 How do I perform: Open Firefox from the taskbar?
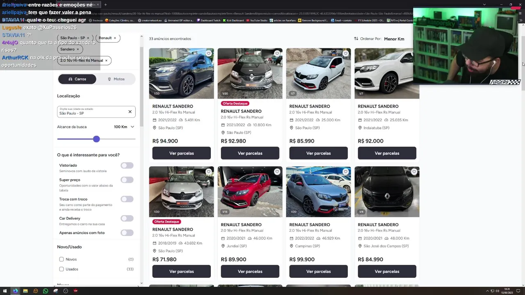click(15, 291)
